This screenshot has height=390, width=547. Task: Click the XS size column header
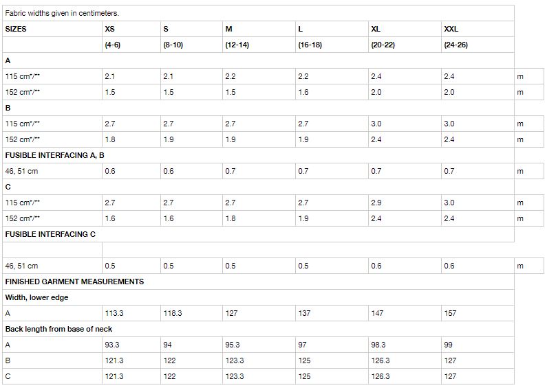(131, 29)
